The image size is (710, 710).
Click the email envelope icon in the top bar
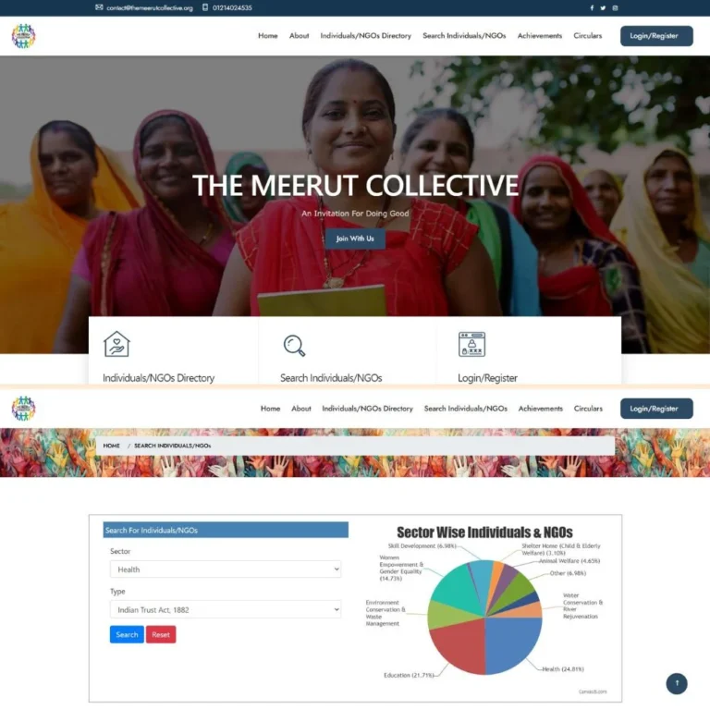(99, 7)
